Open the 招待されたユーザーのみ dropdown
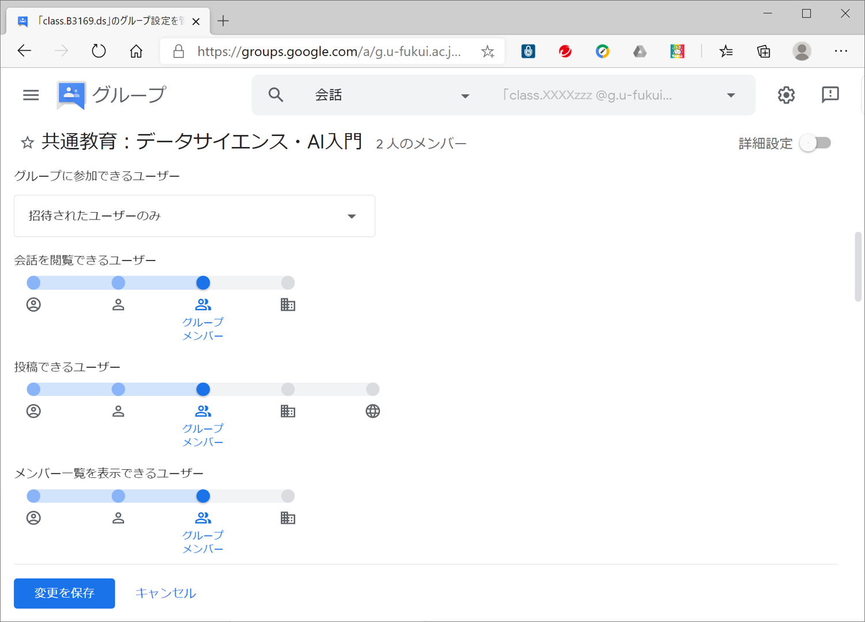This screenshot has width=865, height=622. [194, 216]
